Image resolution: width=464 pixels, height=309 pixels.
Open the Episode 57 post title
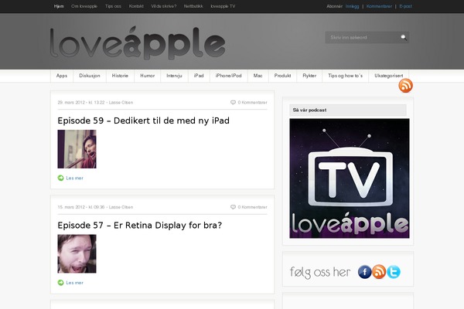[x=140, y=226]
